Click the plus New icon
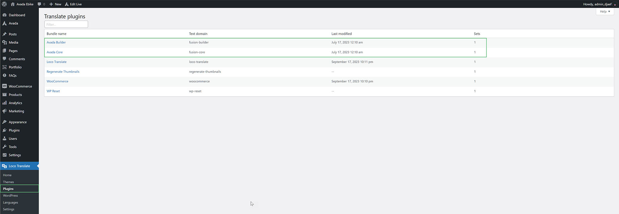619x214 pixels. coord(51,4)
